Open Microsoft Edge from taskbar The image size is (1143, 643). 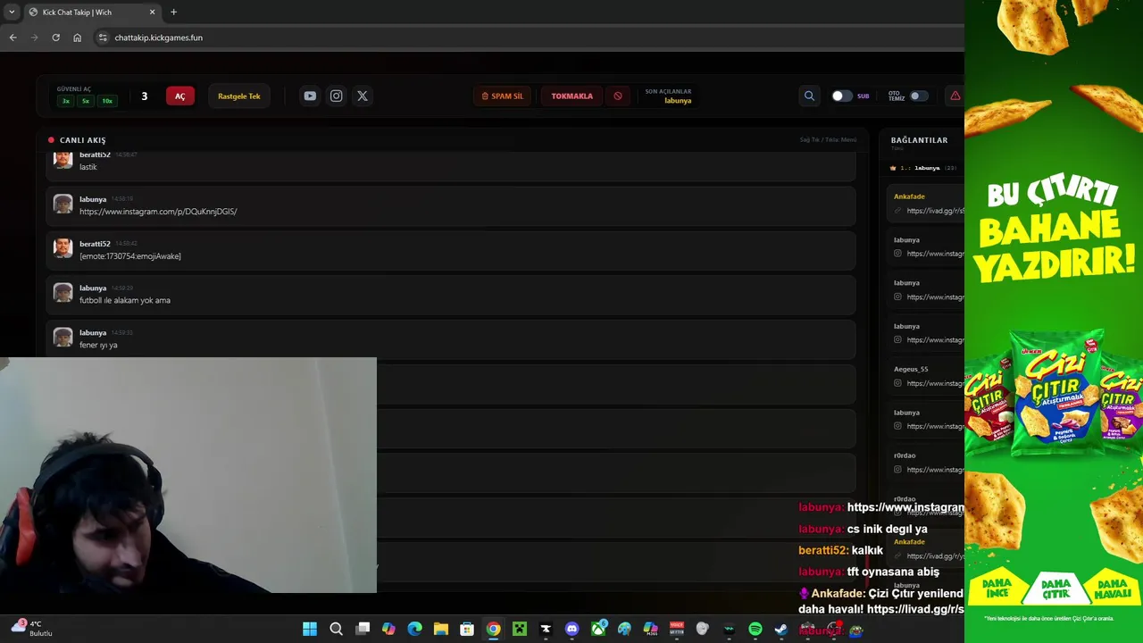click(x=414, y=629)
